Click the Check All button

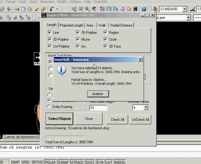tap(117, 119)
